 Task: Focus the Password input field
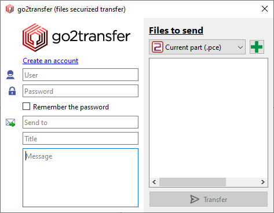tap(81, 91)
